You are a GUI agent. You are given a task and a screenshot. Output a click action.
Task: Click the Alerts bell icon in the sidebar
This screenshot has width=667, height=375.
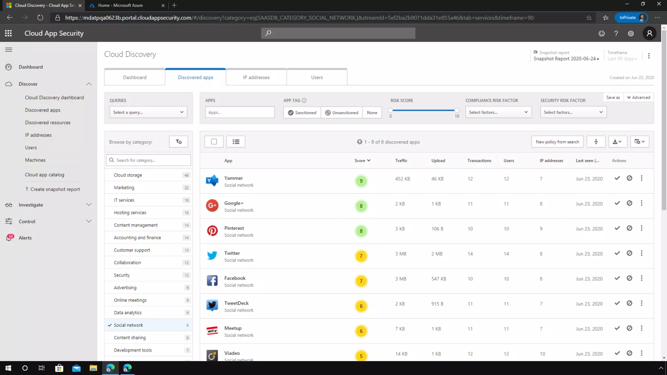coord(9,238)
